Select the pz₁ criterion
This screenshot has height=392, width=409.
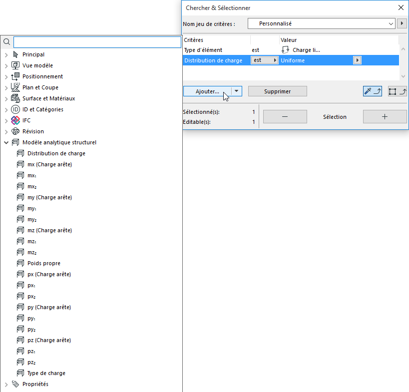(31, 352)
